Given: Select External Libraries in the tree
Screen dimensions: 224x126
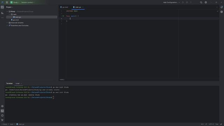Looking at the screenshot, I should tap(17, 23).
